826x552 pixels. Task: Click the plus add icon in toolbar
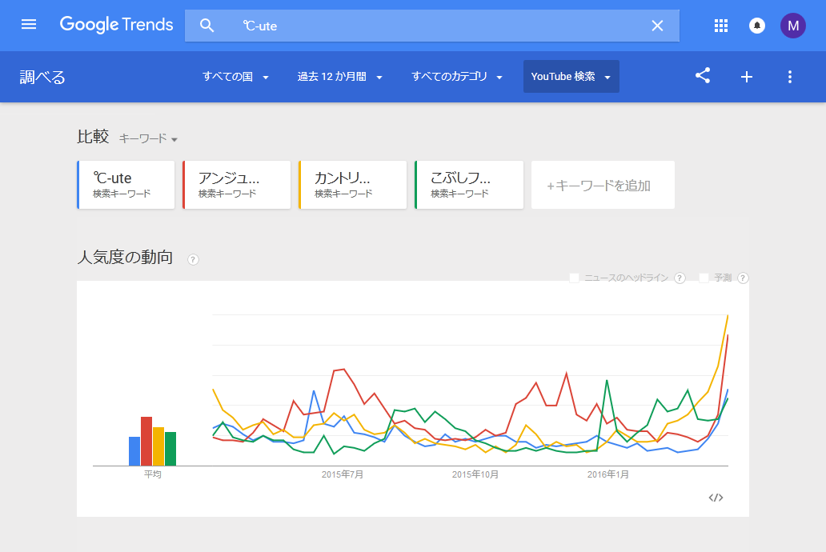tap(747, 77)
